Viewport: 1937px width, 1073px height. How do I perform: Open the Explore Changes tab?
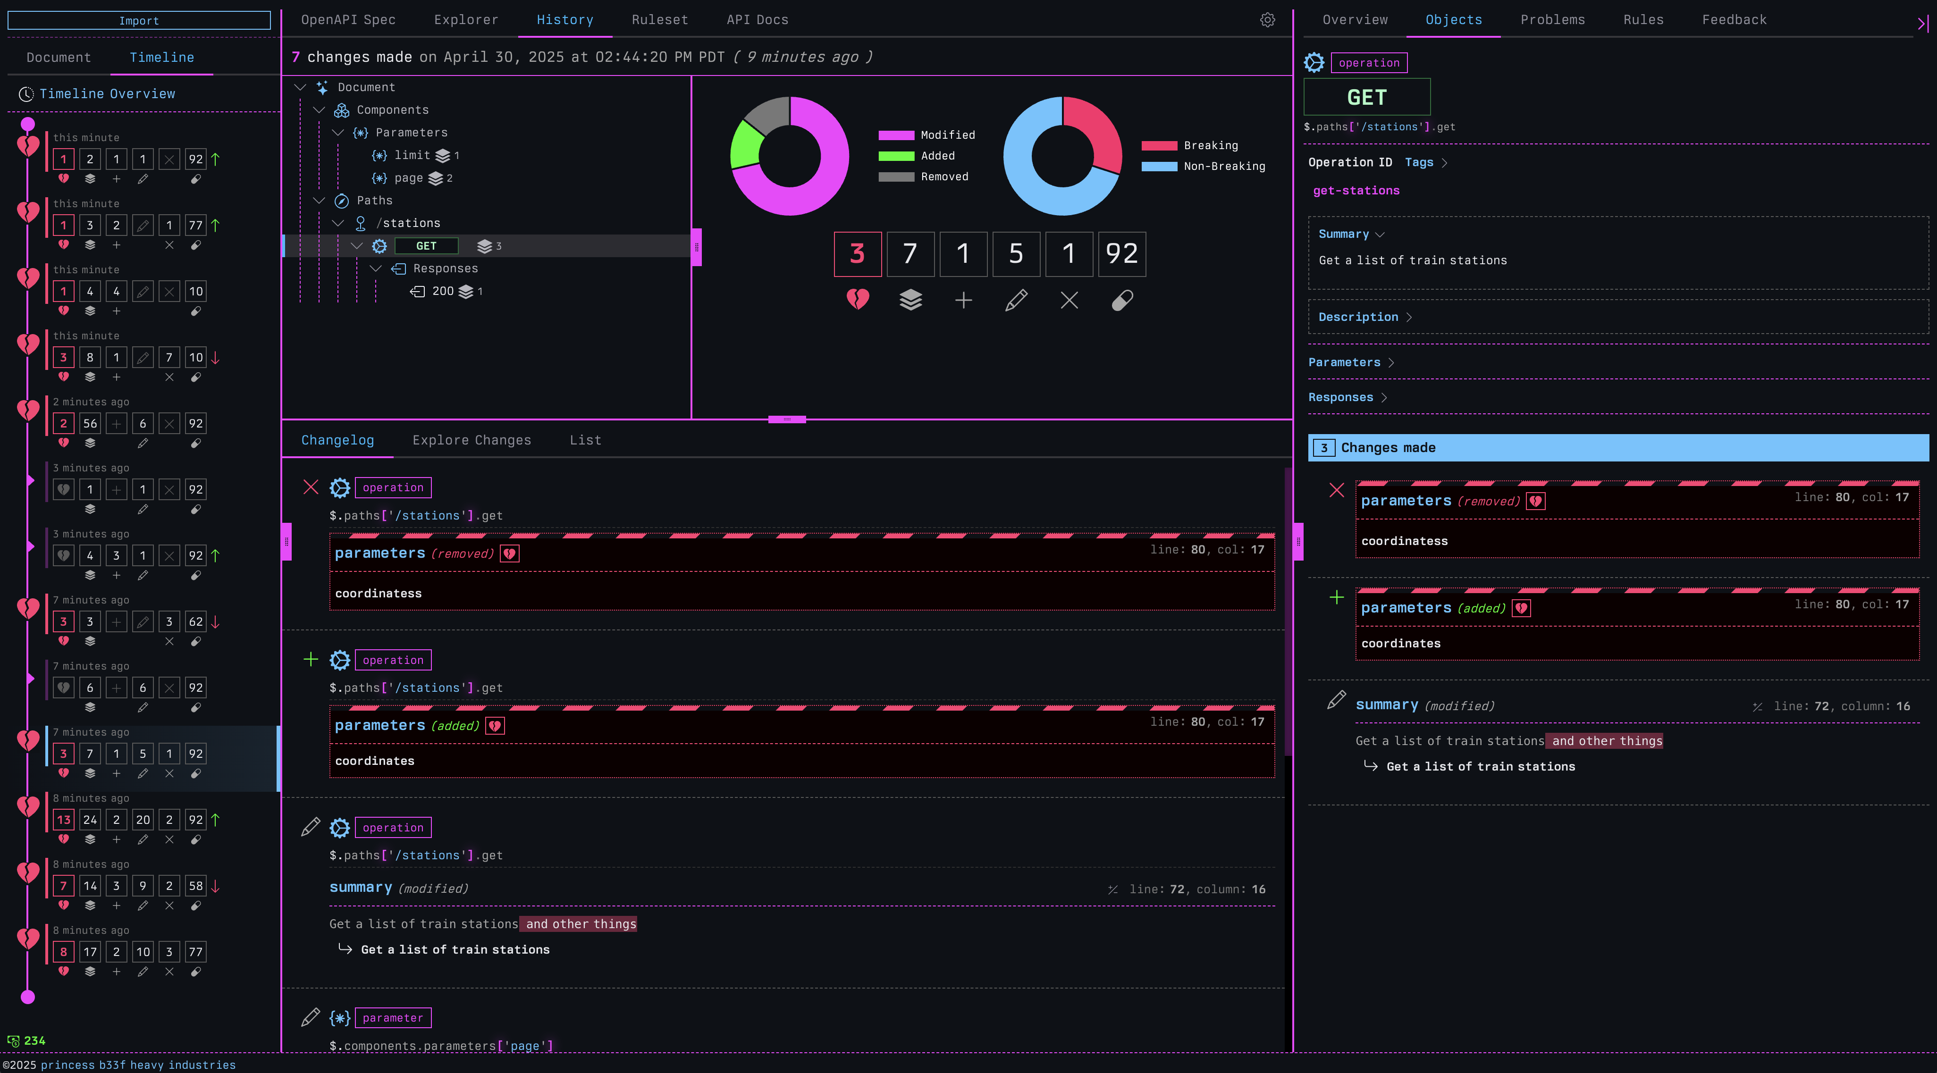(x=472, y=441)
